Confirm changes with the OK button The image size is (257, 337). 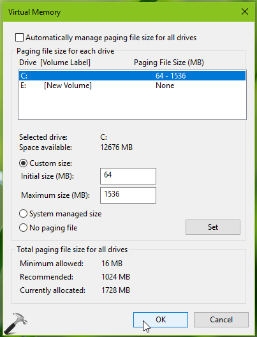(161, 320)
